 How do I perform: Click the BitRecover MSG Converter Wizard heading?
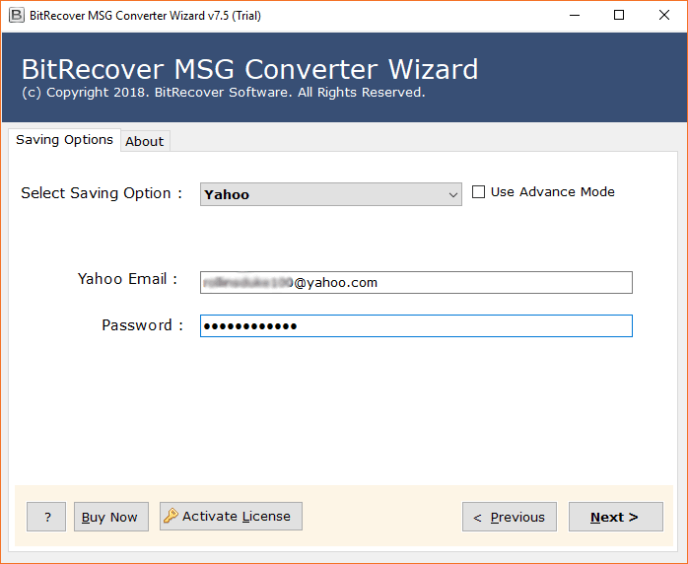(x=249, y=69)
